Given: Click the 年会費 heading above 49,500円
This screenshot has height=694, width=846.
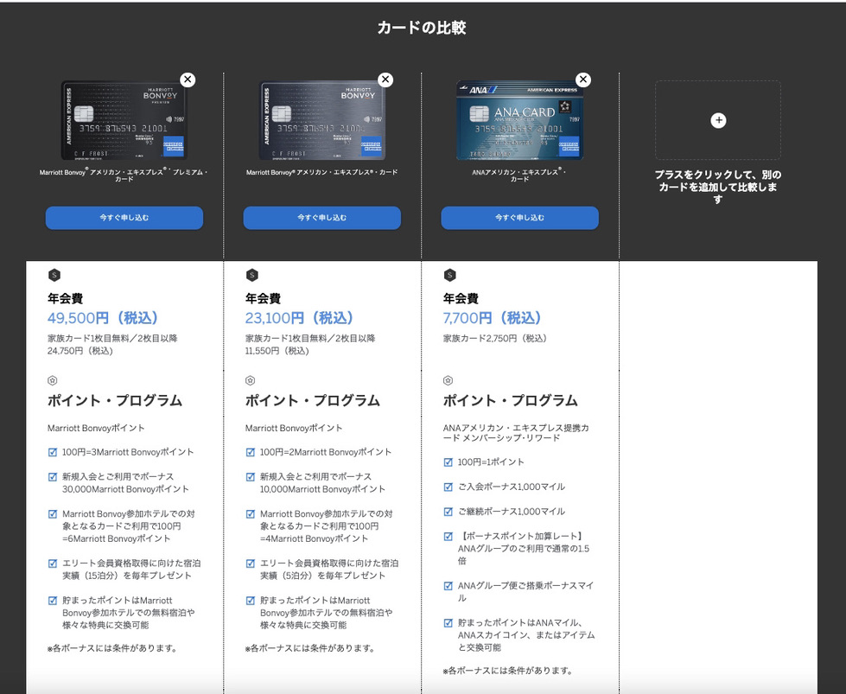Looking at the screenshot, I should pyautogui.click(x=66, y=298).
